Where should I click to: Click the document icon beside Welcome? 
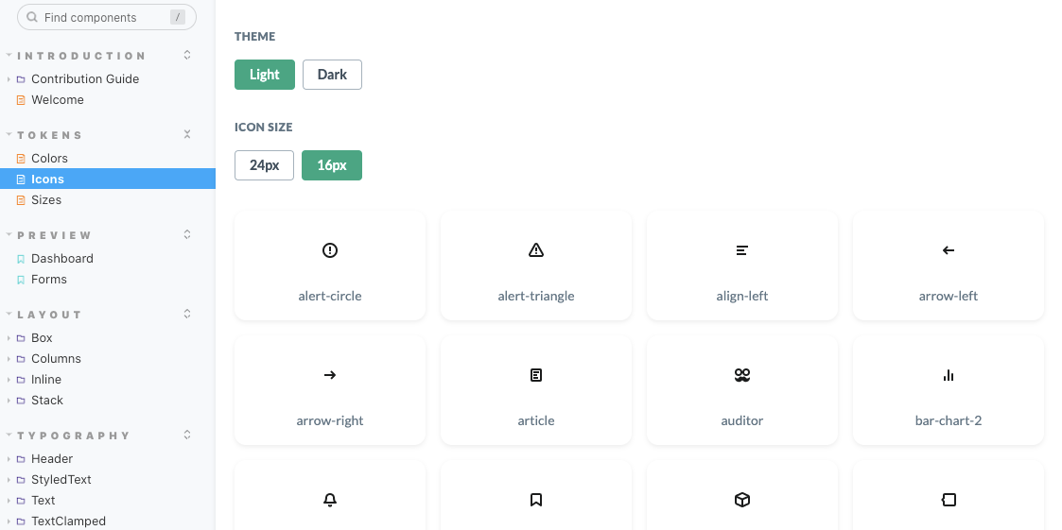coord(21,100)
